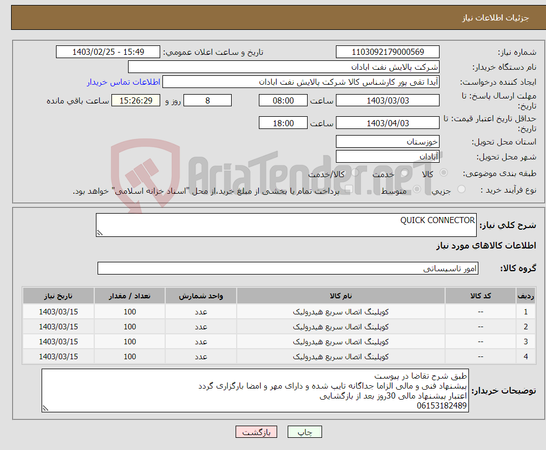This screenshot has height=450, width=546.
Task: Click the چاپ print button
Action: tap(305, 432)
